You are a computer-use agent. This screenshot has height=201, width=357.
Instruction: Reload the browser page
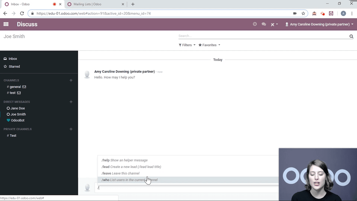click(22, 13)
